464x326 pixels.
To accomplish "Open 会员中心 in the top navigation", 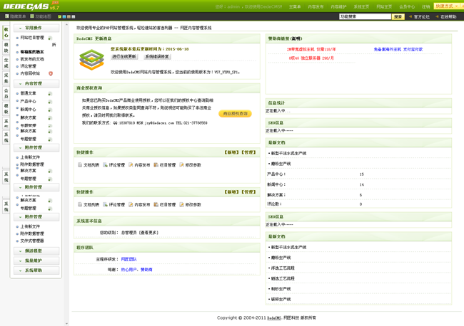I will (x=407, y=7).
